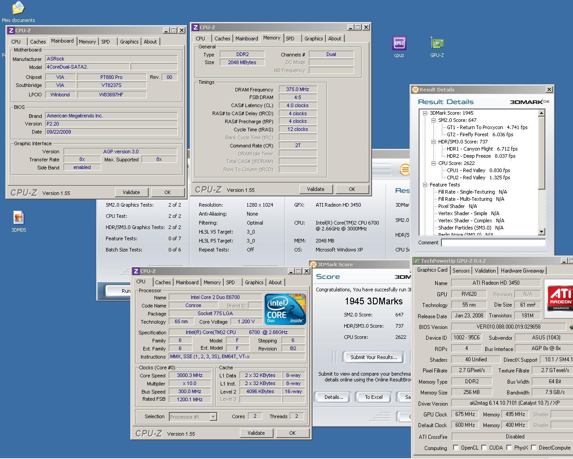The width and height of the screenshot is (573, 459).
Task: Switch to Mainboard tab in Memory CPU-Z window
Action: (x=247, y=39)
